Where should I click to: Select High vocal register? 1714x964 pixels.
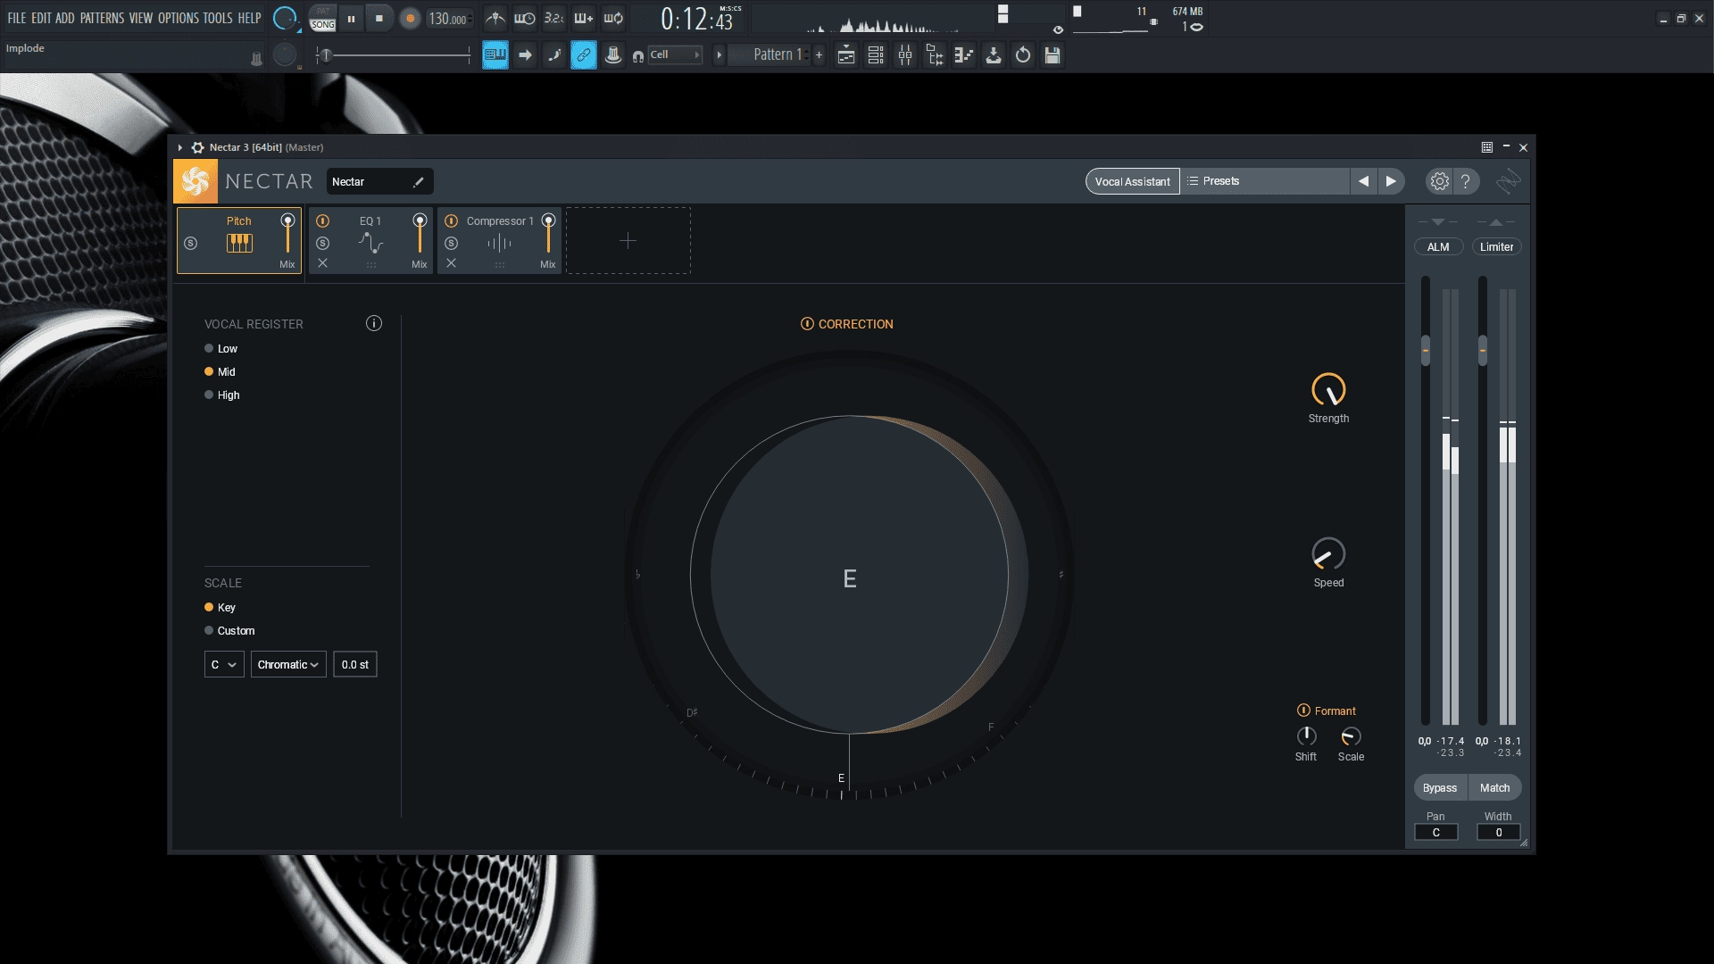point(222,395)
